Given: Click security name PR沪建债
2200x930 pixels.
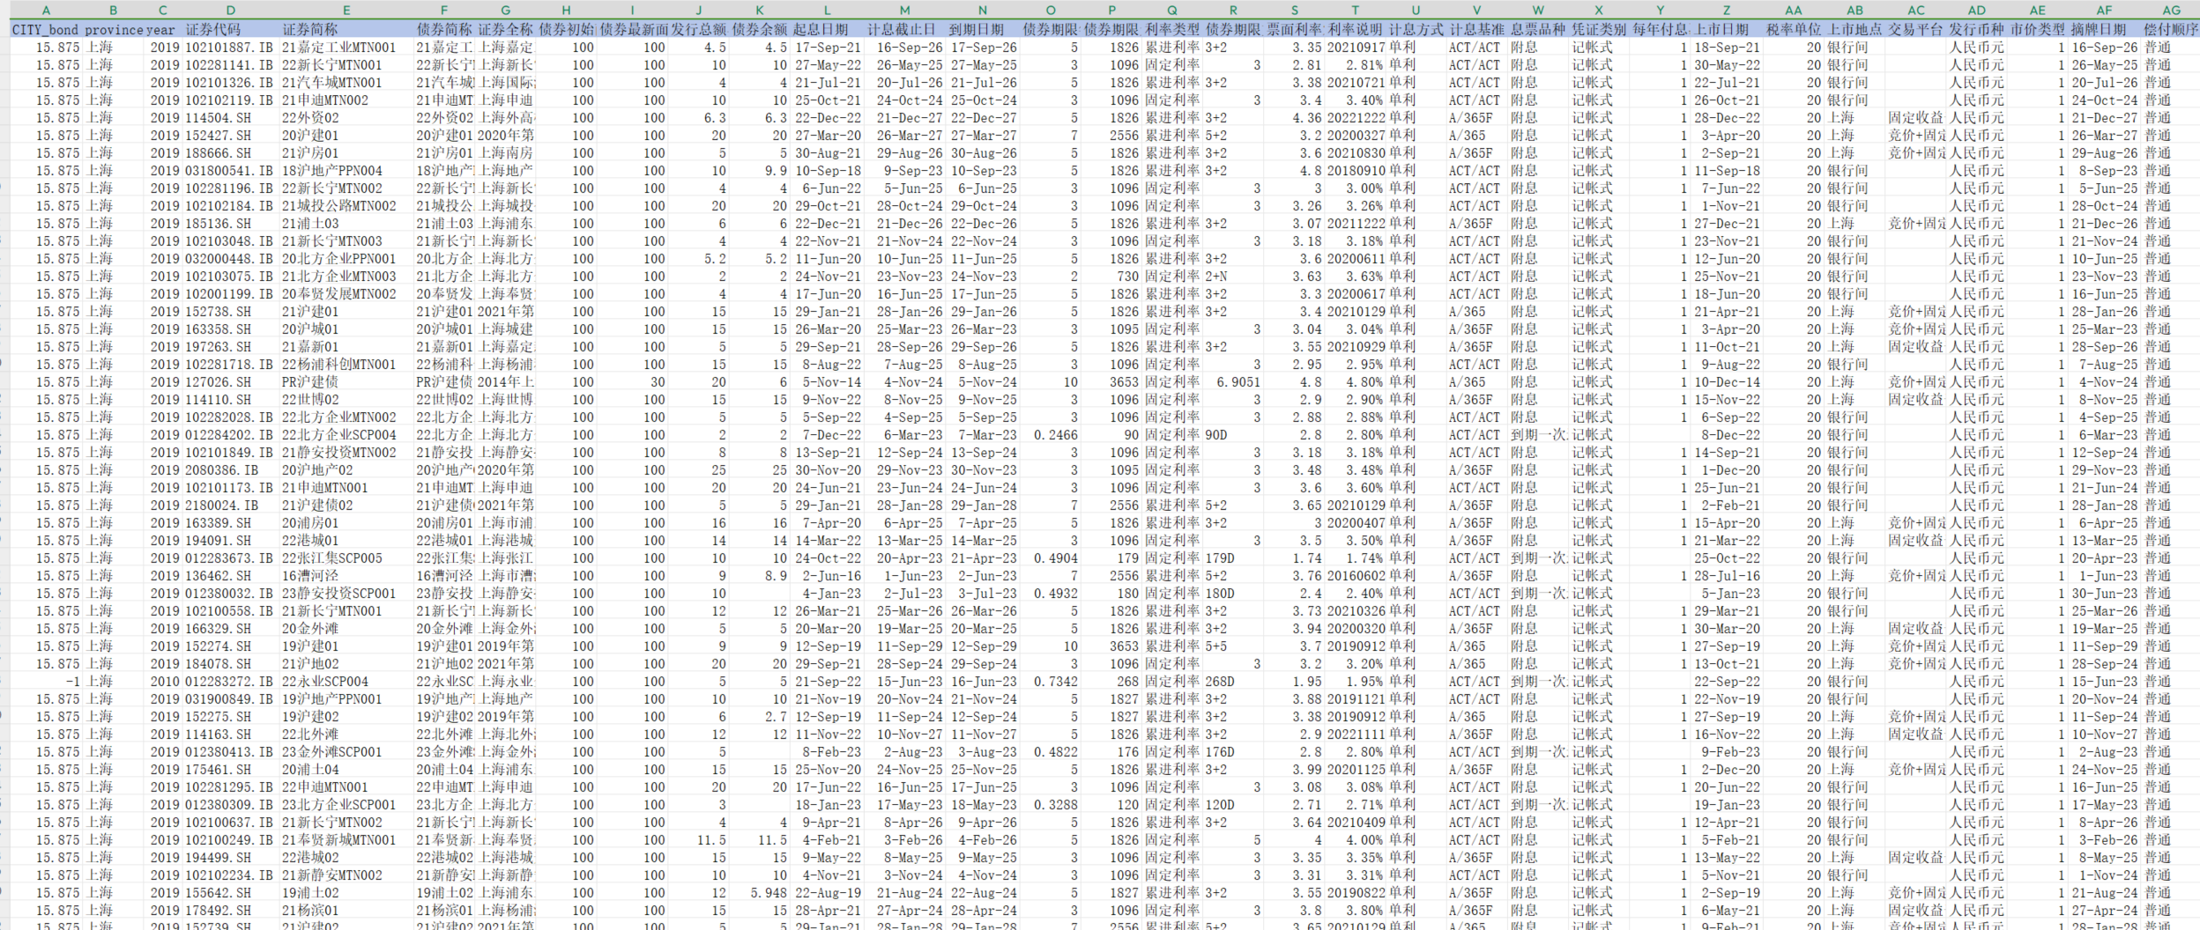Looking at the screenshot, I should coord(346,382).
